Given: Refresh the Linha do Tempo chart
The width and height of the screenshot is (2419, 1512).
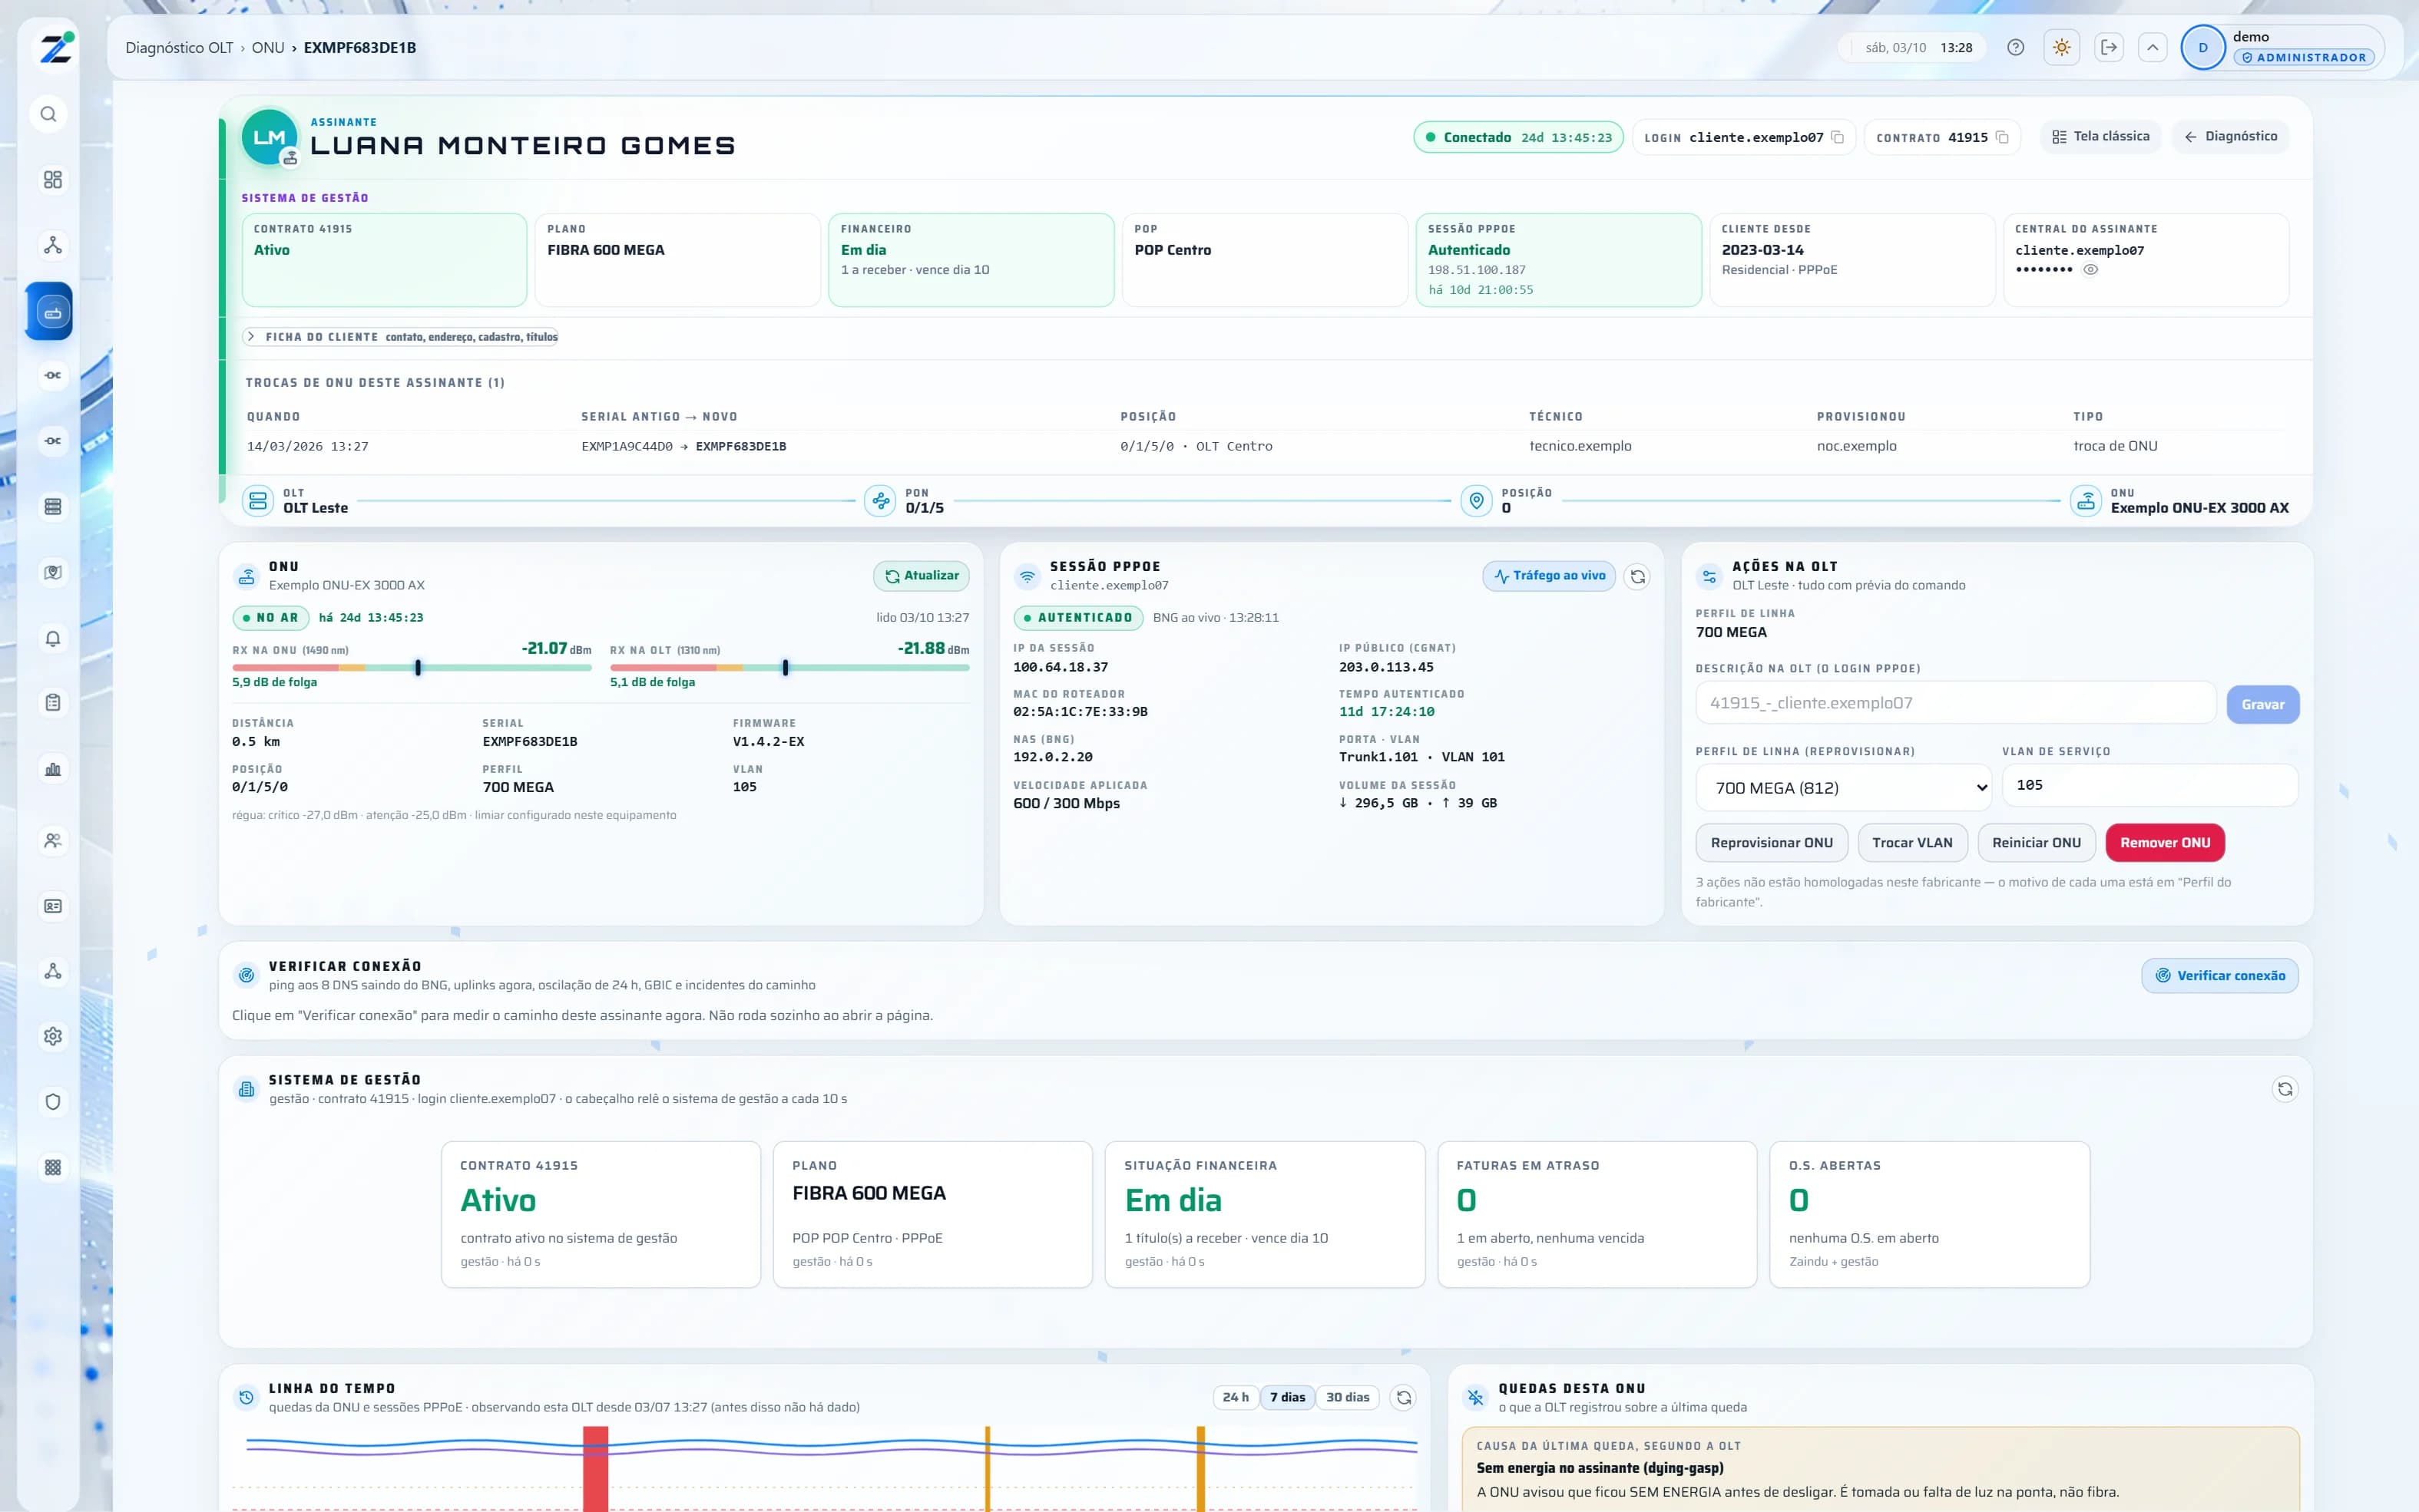Looking at the screenshot, I should 1404,1398.
